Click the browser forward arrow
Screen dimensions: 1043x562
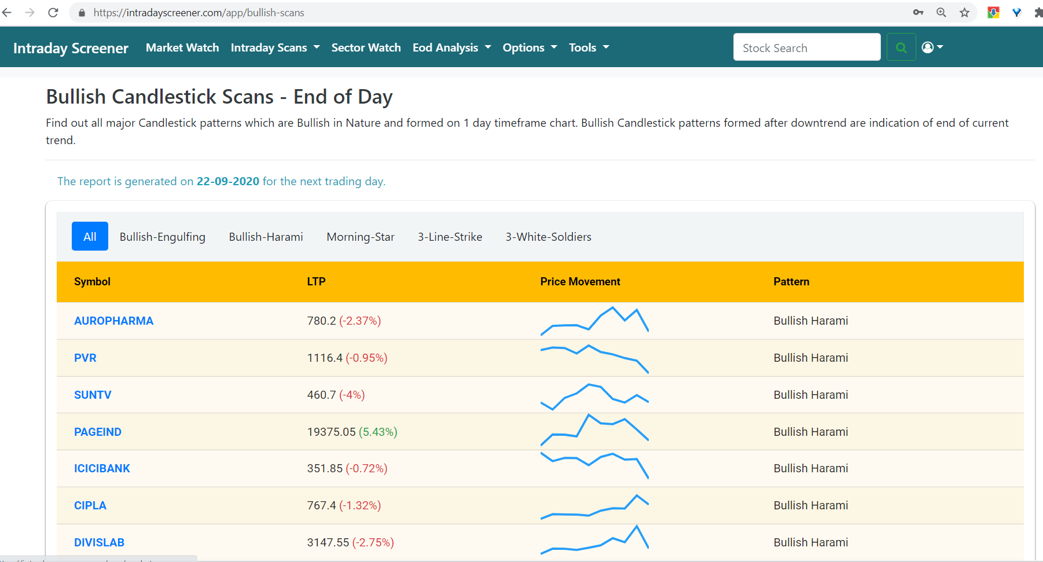point(30,12)
